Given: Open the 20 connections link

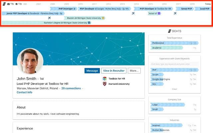Looking at the screenshot, I should click(x=71, y=88).
